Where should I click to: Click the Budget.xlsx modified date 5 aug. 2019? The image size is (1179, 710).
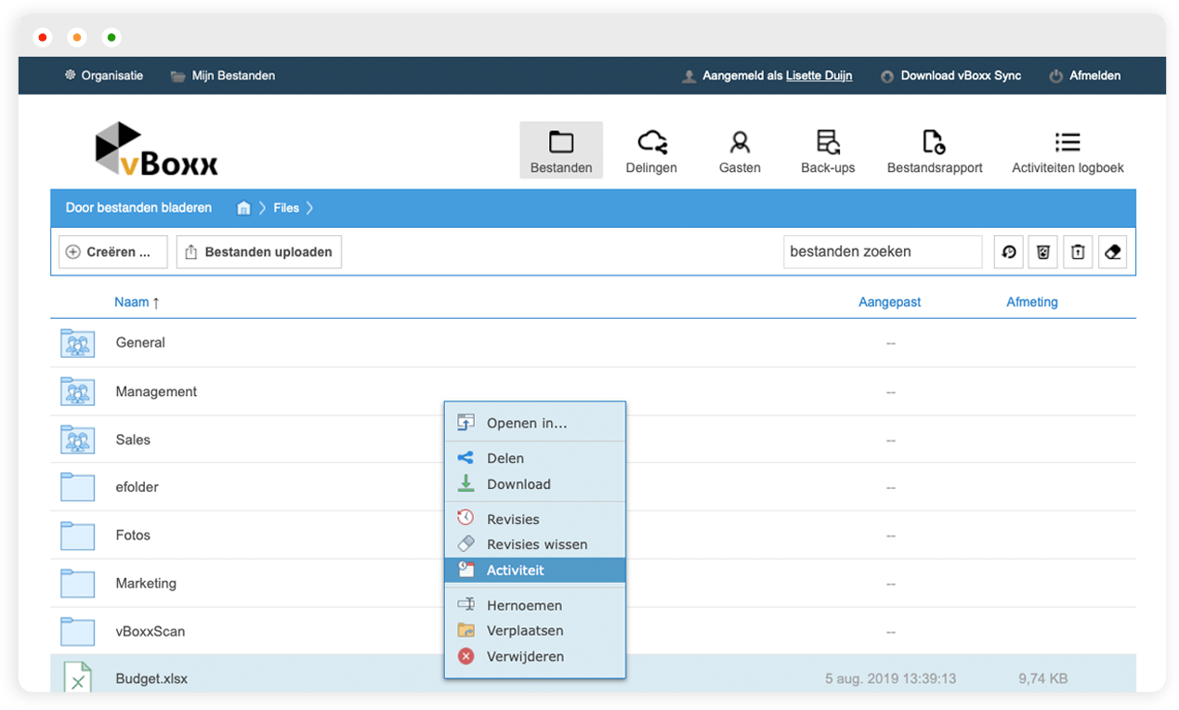(x=890, y=678)
